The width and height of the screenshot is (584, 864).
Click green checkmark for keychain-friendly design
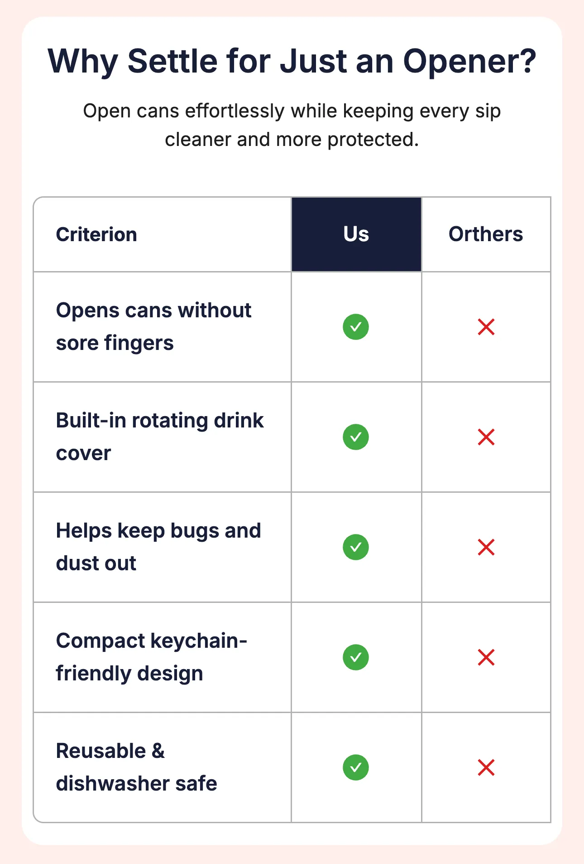tap(356, 657)
